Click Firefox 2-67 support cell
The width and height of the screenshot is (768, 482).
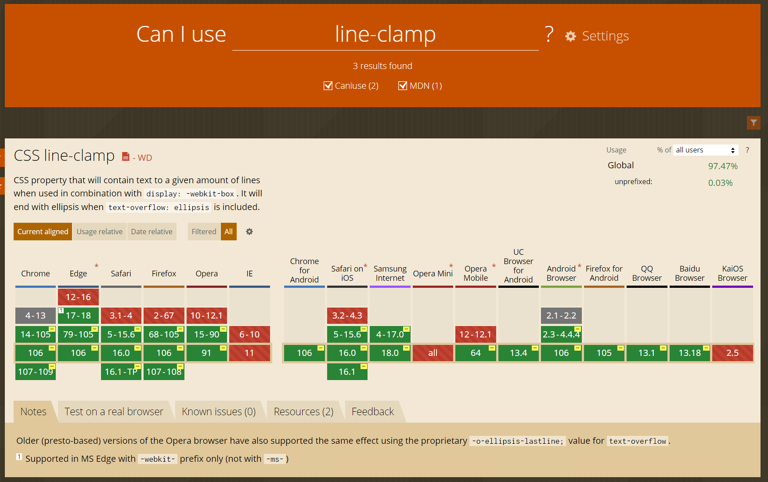click(x=164, y=315)
